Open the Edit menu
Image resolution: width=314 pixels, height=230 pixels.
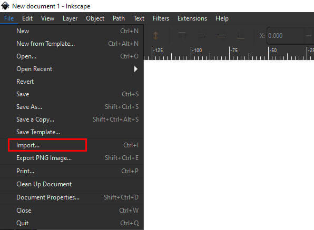pyautogui.click(x=27, y=18)
